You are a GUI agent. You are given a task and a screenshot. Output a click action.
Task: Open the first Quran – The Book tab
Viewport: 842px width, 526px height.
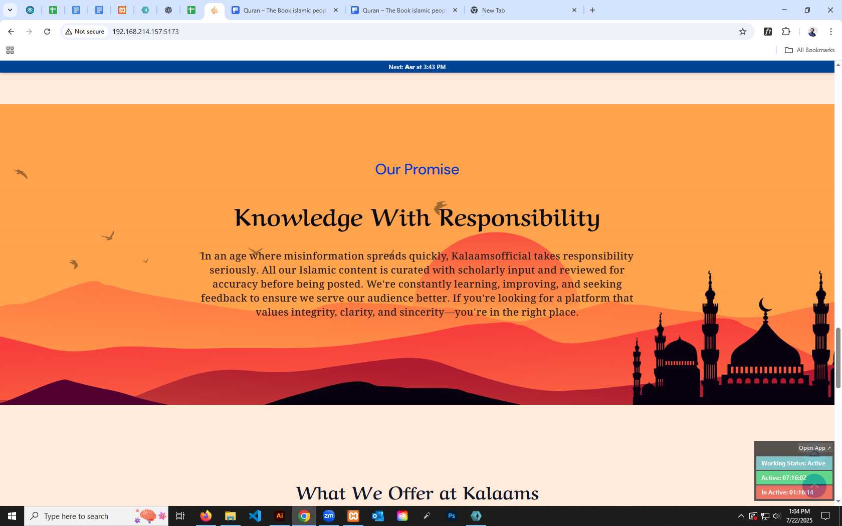point(284,10)
